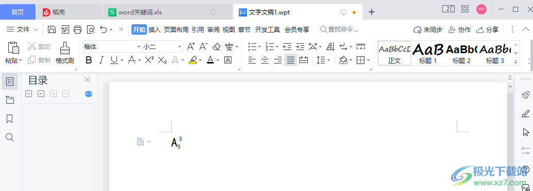Toggle Underline formatting
Screen dimensions: 533x191
(x=114, y=60)
